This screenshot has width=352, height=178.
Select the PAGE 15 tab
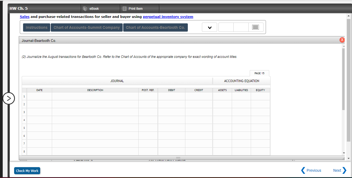point(259,73)
